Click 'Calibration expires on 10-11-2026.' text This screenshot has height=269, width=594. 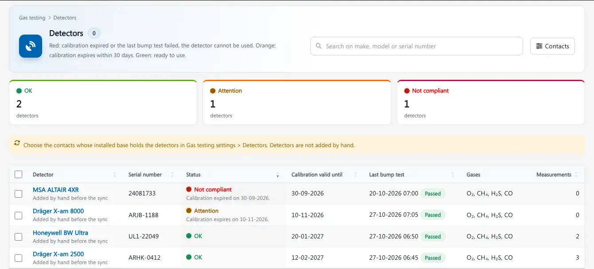(x=227, y=219)
